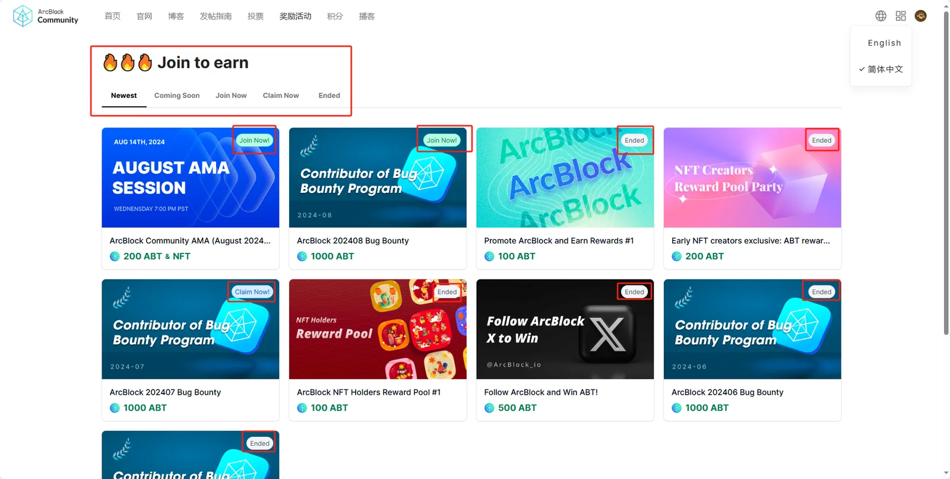The height and width of the screenshot is (479, 950).
Task: Go to 投票 navigation item
Action: click(255, 16)
